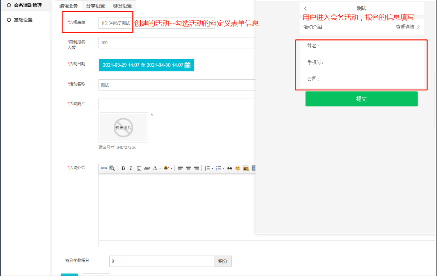Open the emoticon picker in the editor
Viewport: 437px width, 276px height.
click(238, 168)
